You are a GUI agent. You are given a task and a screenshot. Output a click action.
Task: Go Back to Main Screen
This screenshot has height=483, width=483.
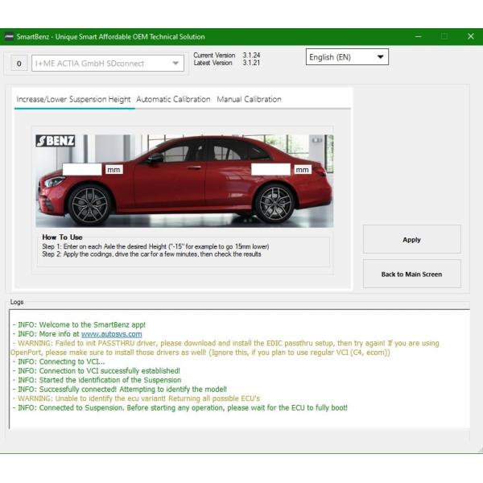411,275
